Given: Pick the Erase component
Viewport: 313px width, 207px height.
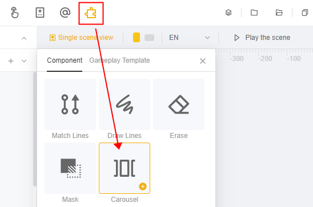Looking at the screenshot, I should [x=179, y=104].
